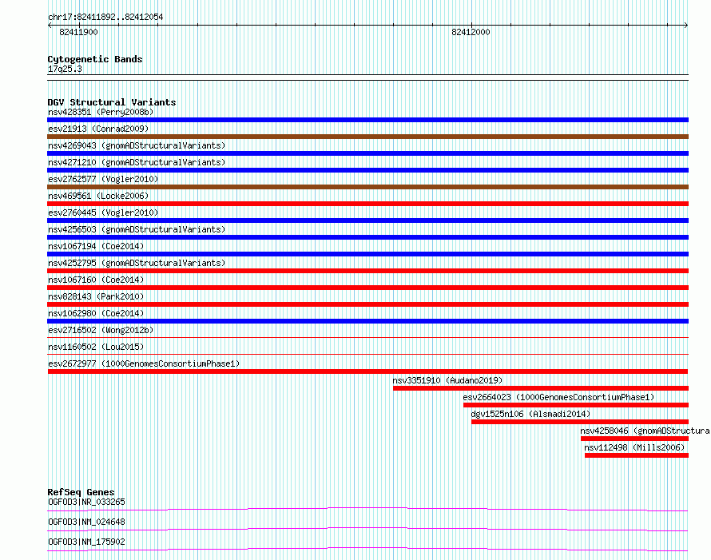The width and height of the screenshot is (711, 560).
Task: Click the Cytogenetic Bands track title
Action: 95,59
